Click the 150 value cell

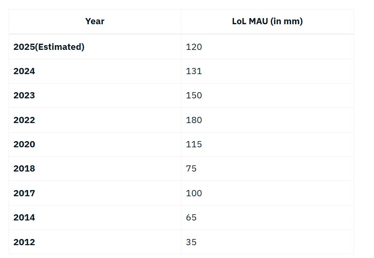267,96
